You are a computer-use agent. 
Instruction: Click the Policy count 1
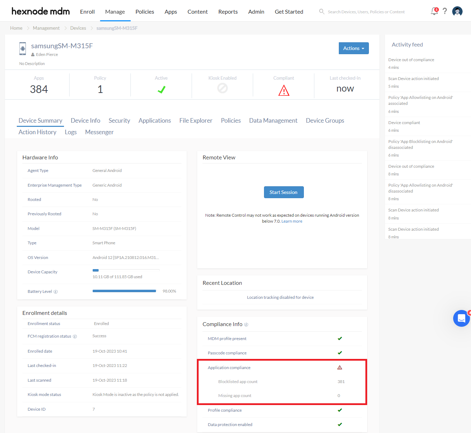tap(100, 89)
